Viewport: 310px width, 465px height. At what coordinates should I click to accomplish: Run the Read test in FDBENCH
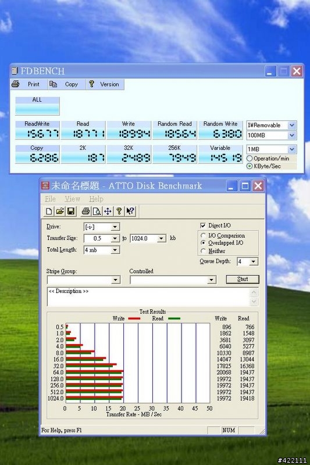point(83,130)
